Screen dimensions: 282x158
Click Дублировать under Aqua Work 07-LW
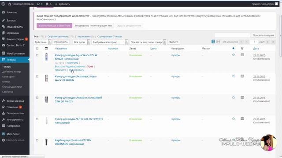coord(76,70)
